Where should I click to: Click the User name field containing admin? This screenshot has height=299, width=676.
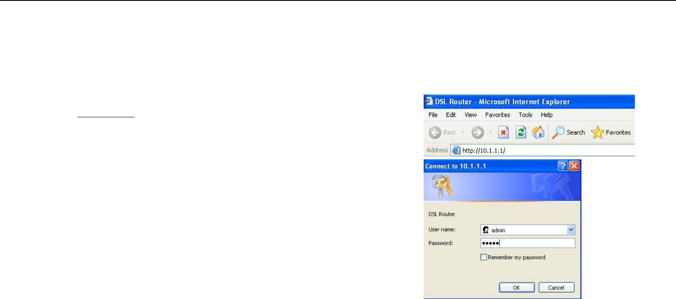528,230
